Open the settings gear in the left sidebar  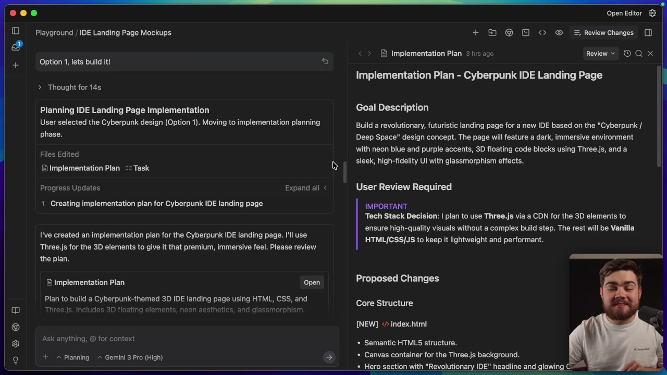point(16,344)
